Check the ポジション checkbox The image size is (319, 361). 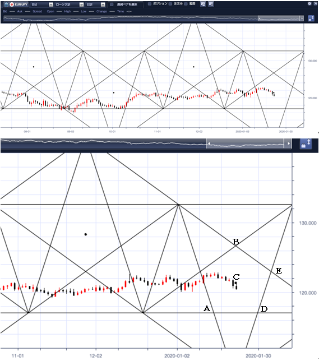150,4
